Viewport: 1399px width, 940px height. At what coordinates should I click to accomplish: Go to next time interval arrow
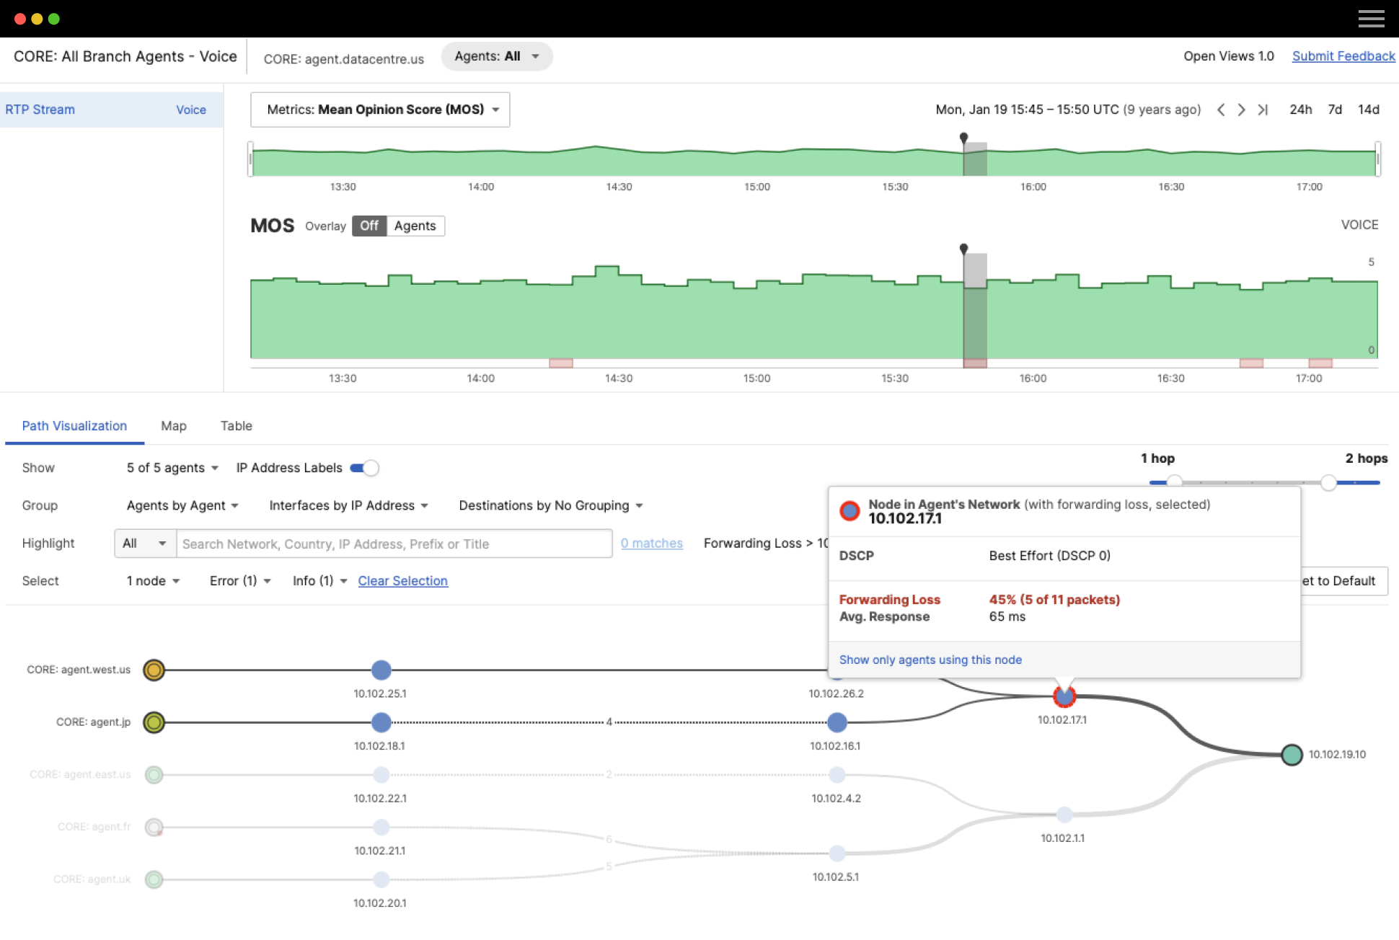pyautogui.click(x=1241, y=110)
